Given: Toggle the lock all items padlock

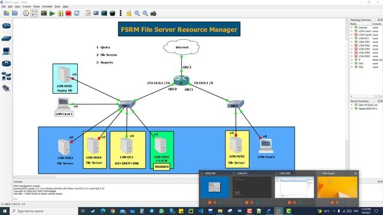Looking at the screenshot, I should 129,13.
